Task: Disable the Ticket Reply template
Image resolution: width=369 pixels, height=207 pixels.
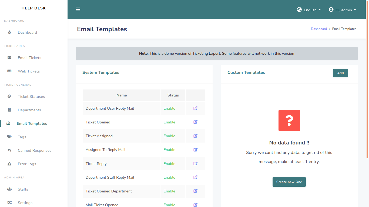Action: pos(169,163)
